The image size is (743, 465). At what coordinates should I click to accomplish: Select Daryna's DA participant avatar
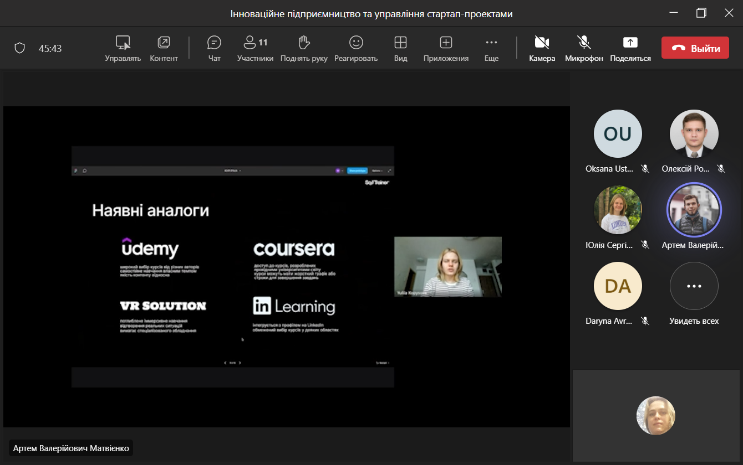(617, 286)
